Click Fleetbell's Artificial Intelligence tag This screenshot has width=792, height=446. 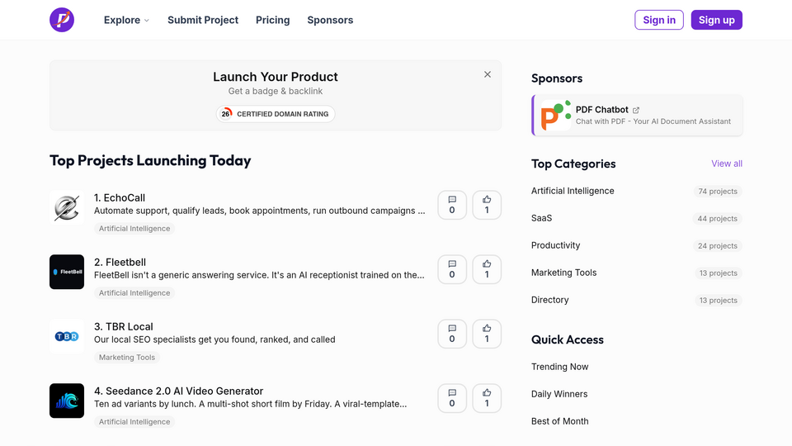134,292
